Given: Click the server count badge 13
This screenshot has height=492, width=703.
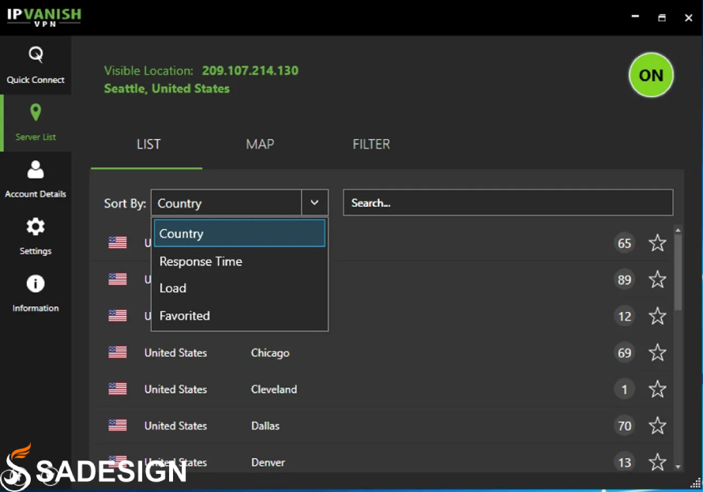Looking at the screenshot, I should click(x=625, y=462).
